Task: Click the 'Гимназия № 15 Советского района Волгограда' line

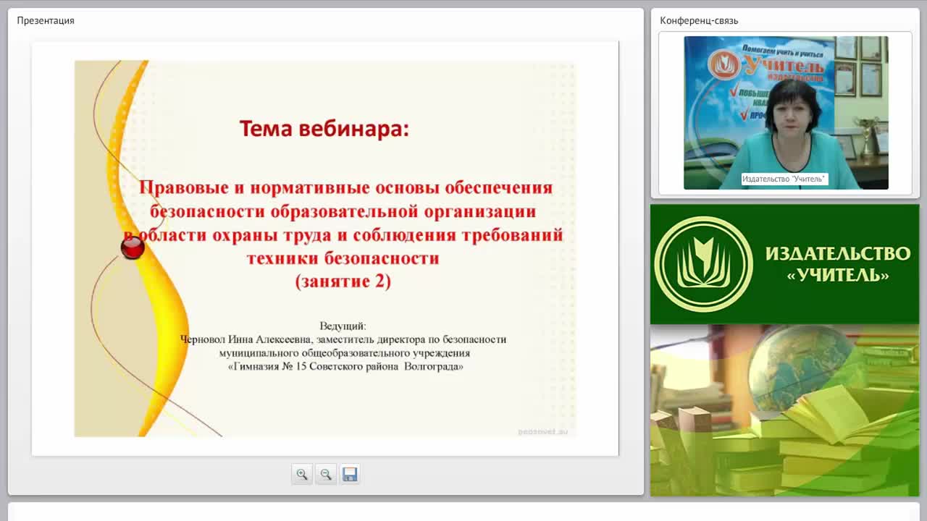Action: [345, 367]
